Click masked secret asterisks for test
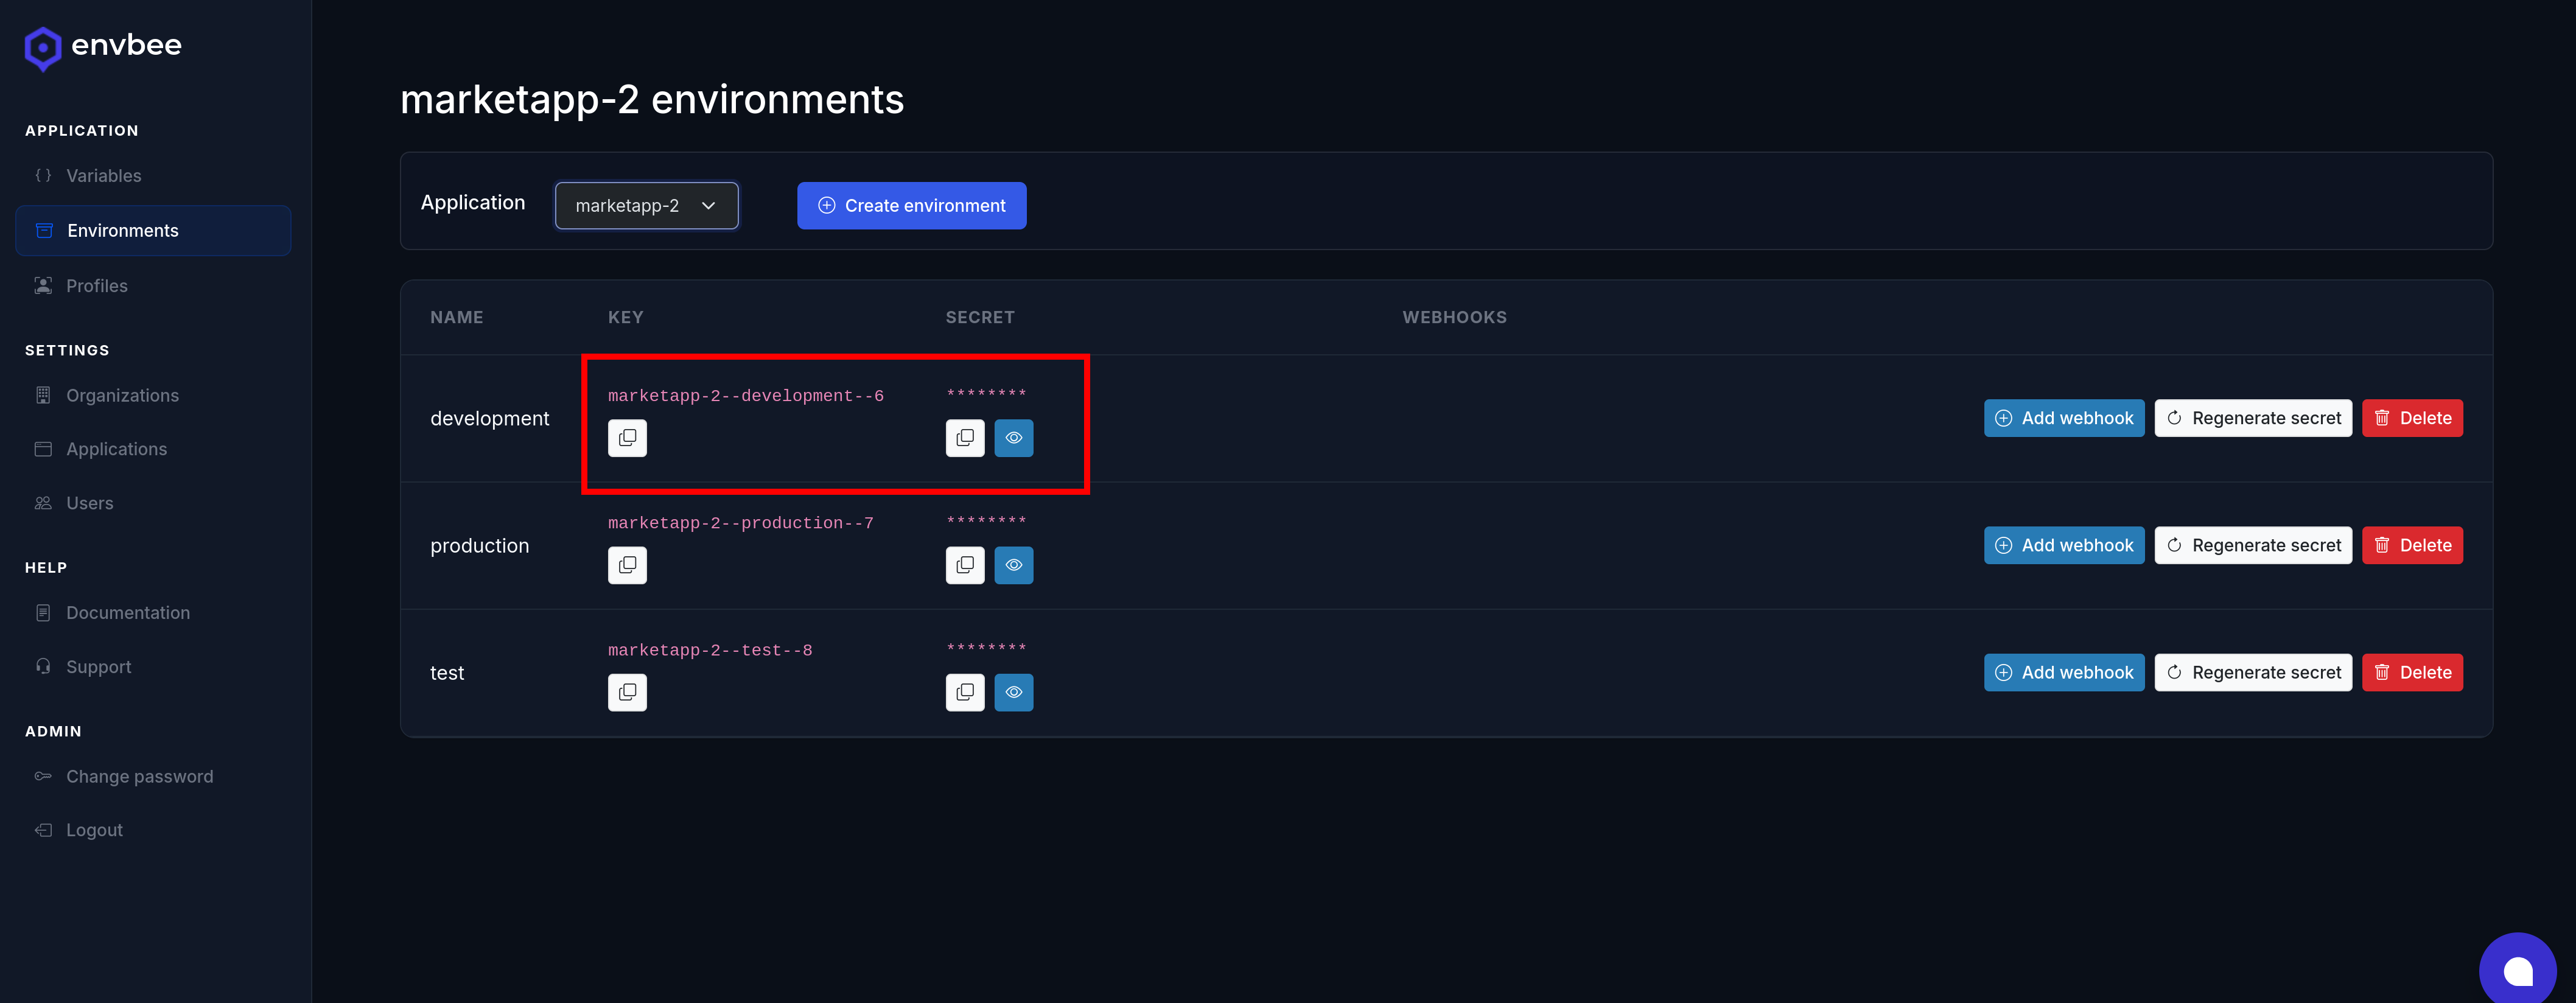2576x1003 pixels. (x=986, y=647)
